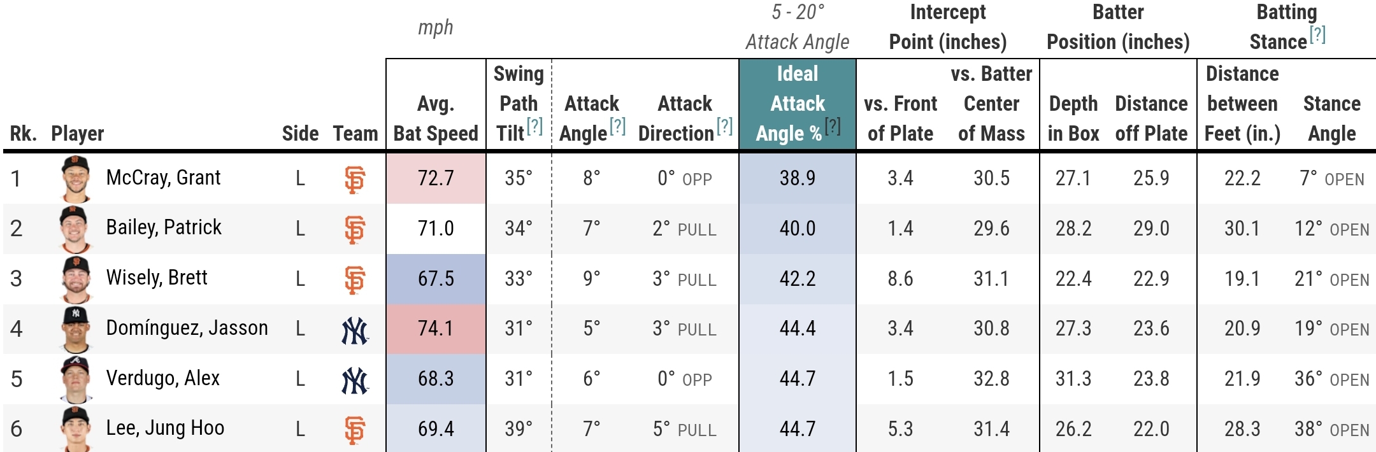Viewport: 1376px width, 452px height.
Task: Click the Attack Direction [?] help icon
Action: tap(724, 126)
